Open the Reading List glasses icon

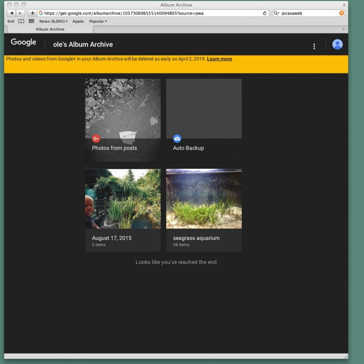(11, 21)
